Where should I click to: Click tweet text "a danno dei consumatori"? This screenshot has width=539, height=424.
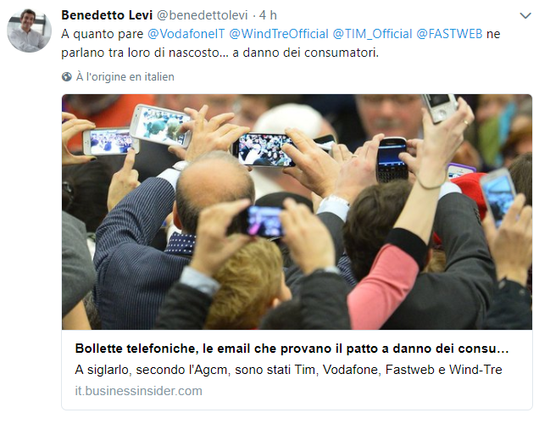tap(305, 53)
